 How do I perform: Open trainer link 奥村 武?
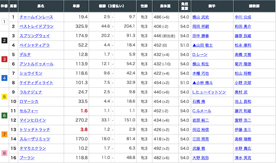coord(241,92)
